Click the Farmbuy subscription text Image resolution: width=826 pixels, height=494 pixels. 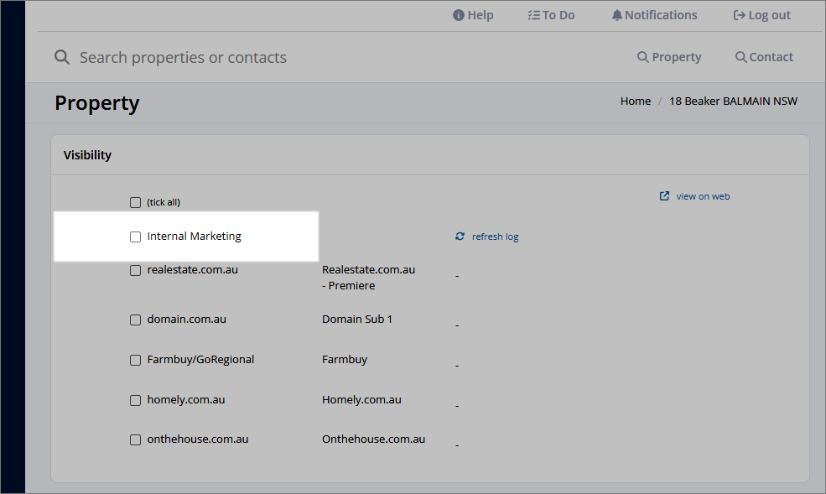pyautogui.click(x=345, y=360)
